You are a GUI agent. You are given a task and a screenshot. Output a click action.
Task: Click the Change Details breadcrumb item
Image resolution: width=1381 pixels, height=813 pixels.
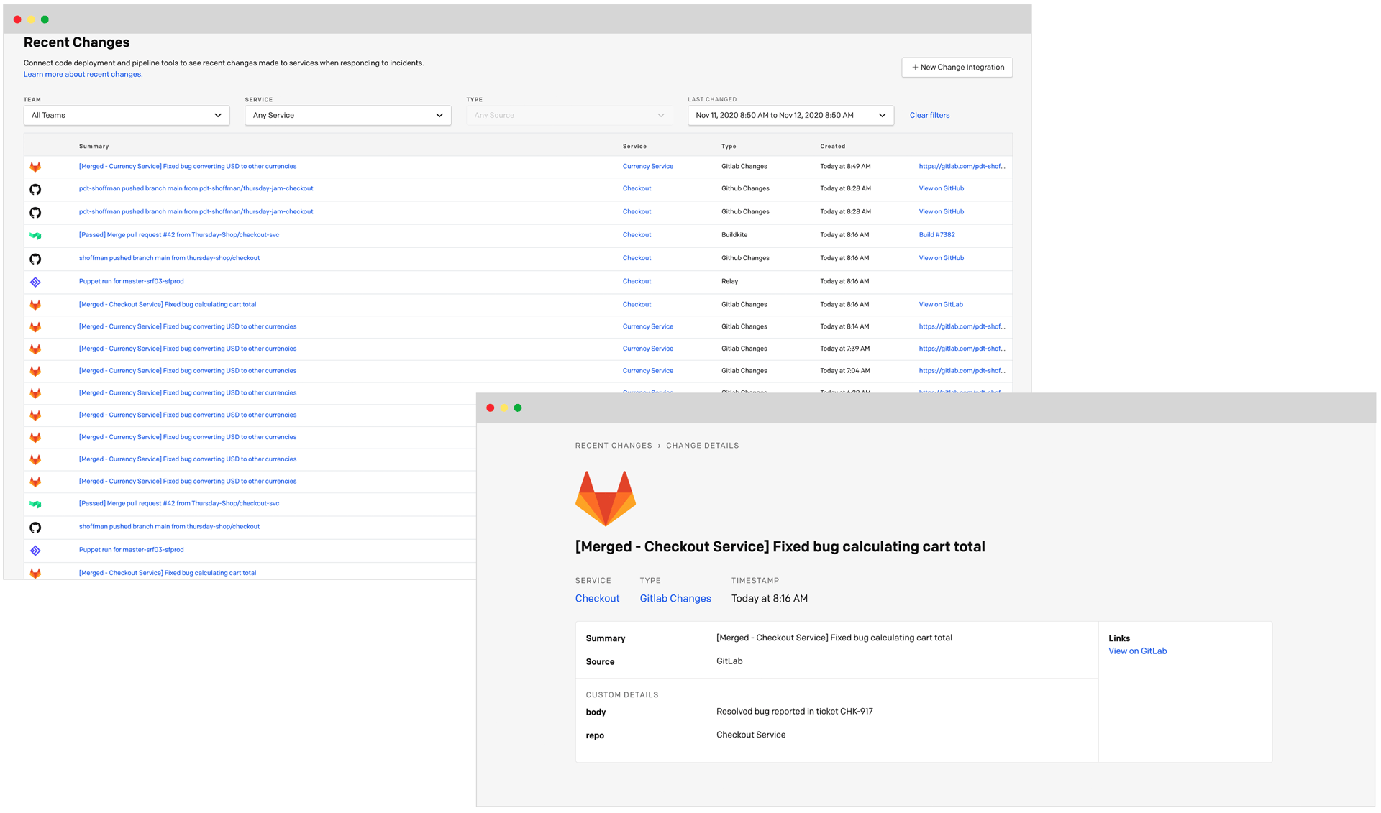[702, 446]
